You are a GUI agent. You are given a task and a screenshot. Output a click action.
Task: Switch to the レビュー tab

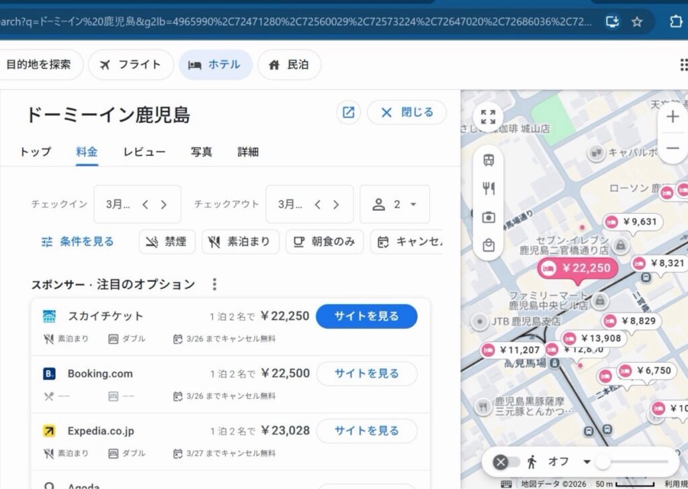144,152
